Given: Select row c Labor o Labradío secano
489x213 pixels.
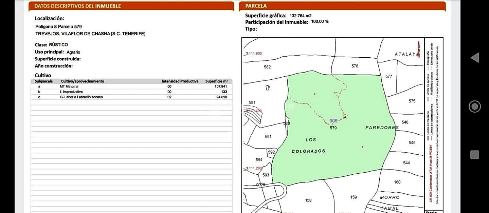Looking at the screenshot, I should [x=131, y=97].
